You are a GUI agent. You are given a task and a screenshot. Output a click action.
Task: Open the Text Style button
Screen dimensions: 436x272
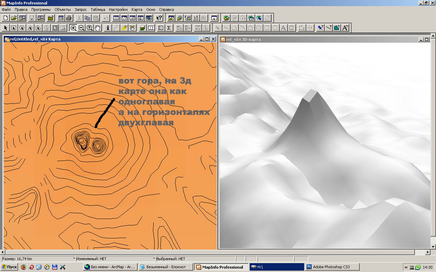pos(345,28)
